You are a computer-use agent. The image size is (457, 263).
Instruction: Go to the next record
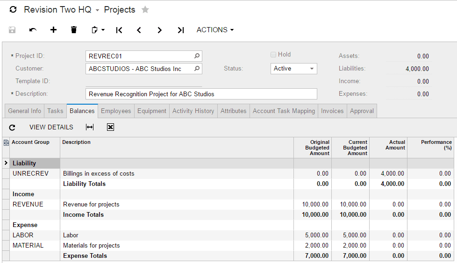click(x=160, y=30)
